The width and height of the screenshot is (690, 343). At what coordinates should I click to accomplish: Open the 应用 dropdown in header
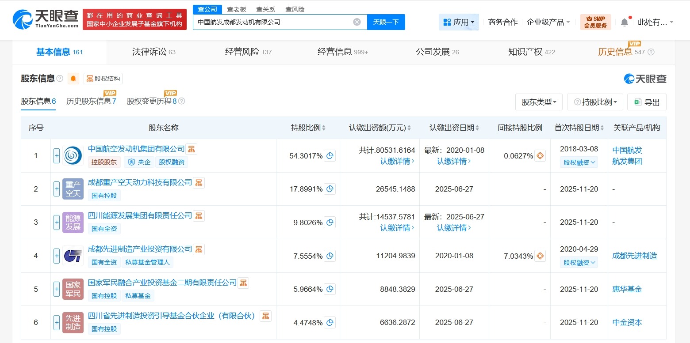click(459, 22)
